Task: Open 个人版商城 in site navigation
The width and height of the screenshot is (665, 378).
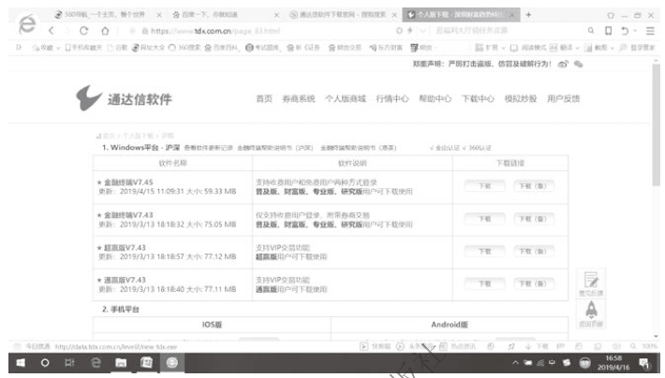Action: pyautogui.click(x=346, y=99)
